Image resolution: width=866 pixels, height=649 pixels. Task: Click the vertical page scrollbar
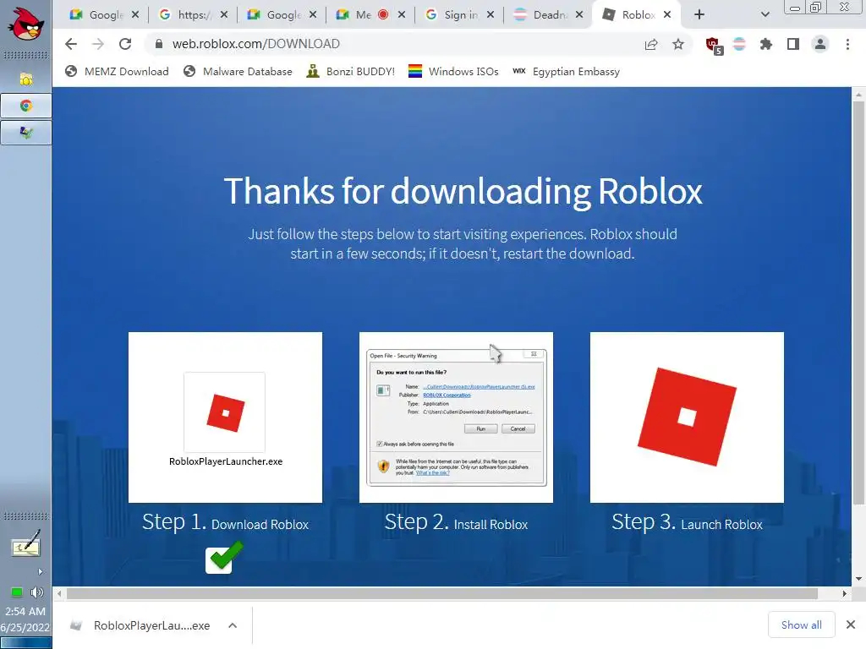coord(858,303)
